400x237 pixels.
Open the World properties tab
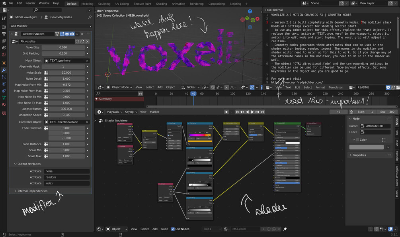point(4,55)
